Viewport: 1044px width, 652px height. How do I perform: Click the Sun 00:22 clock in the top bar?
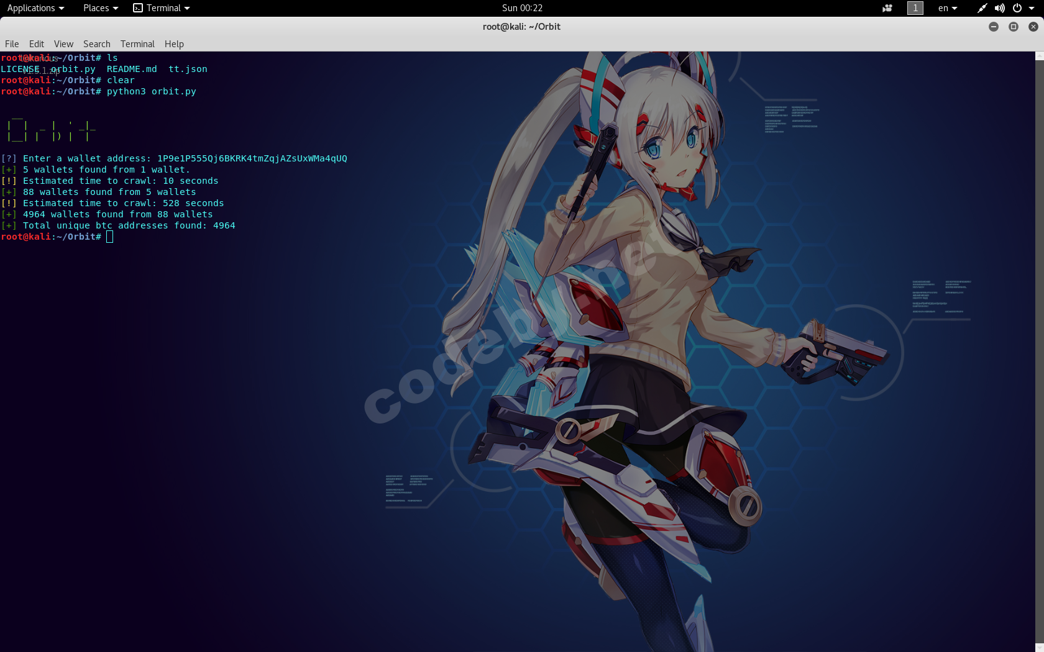tap(522, 8)
